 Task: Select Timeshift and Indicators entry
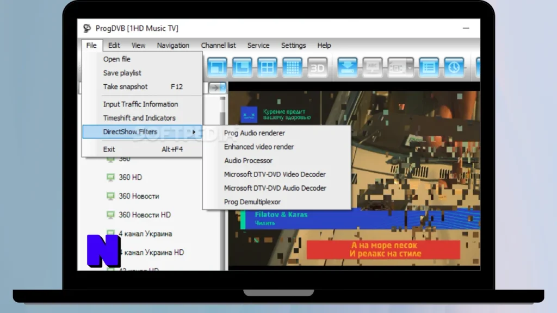142,118
